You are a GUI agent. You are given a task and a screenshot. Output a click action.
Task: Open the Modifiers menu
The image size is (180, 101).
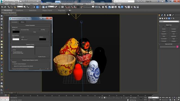[x=44, y=4]
